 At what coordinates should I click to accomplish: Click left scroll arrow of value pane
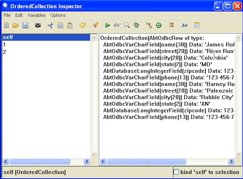click(x=103, y=162)
